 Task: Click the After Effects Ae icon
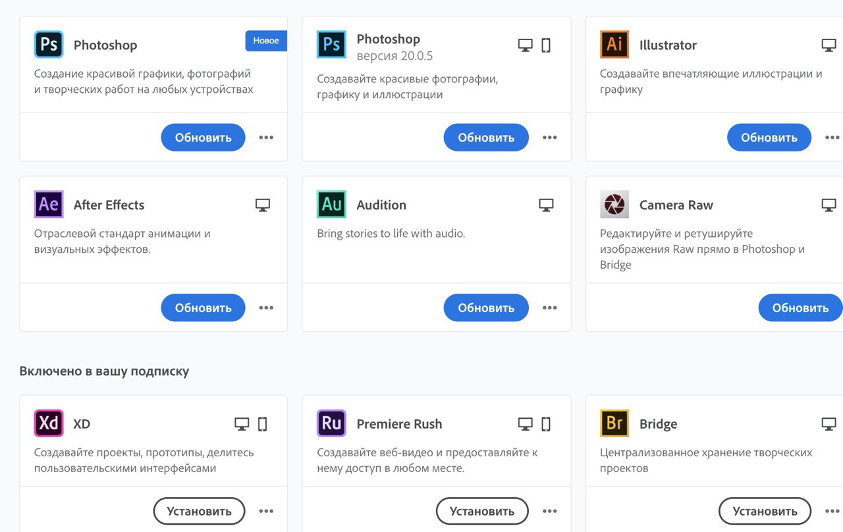point(49,204)
